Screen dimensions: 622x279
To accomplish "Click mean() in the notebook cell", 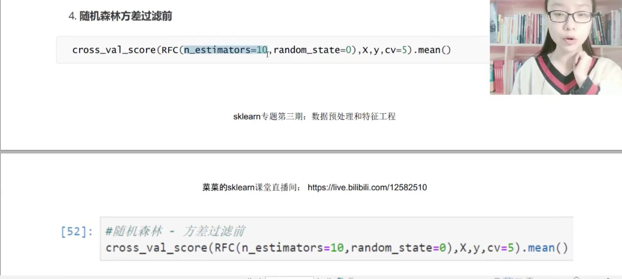I will click(x=548, y=248).
